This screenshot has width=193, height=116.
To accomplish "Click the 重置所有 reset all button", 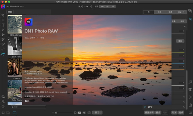I will [149, 112].
